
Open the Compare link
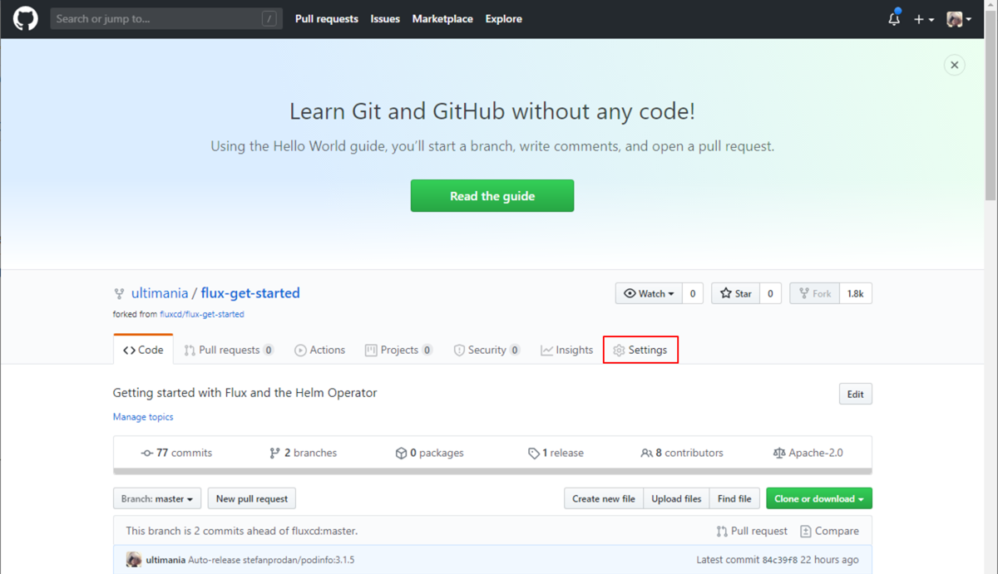click(829, 531)
